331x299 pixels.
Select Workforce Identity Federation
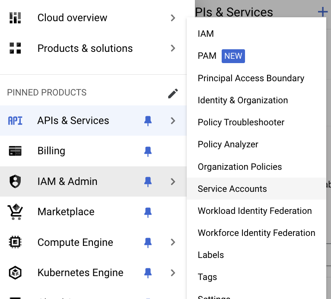pos(257,233)
